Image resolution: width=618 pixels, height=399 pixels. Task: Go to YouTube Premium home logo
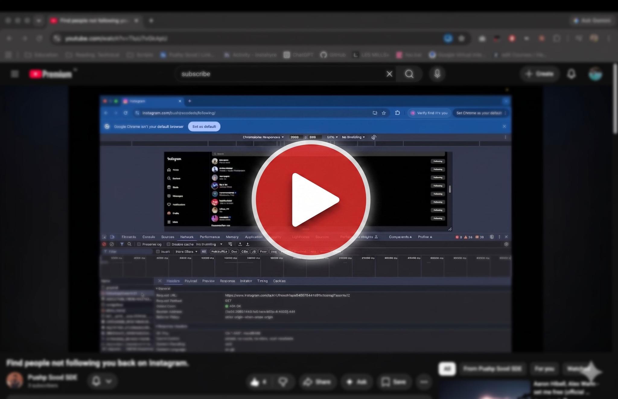pos(51,74)
